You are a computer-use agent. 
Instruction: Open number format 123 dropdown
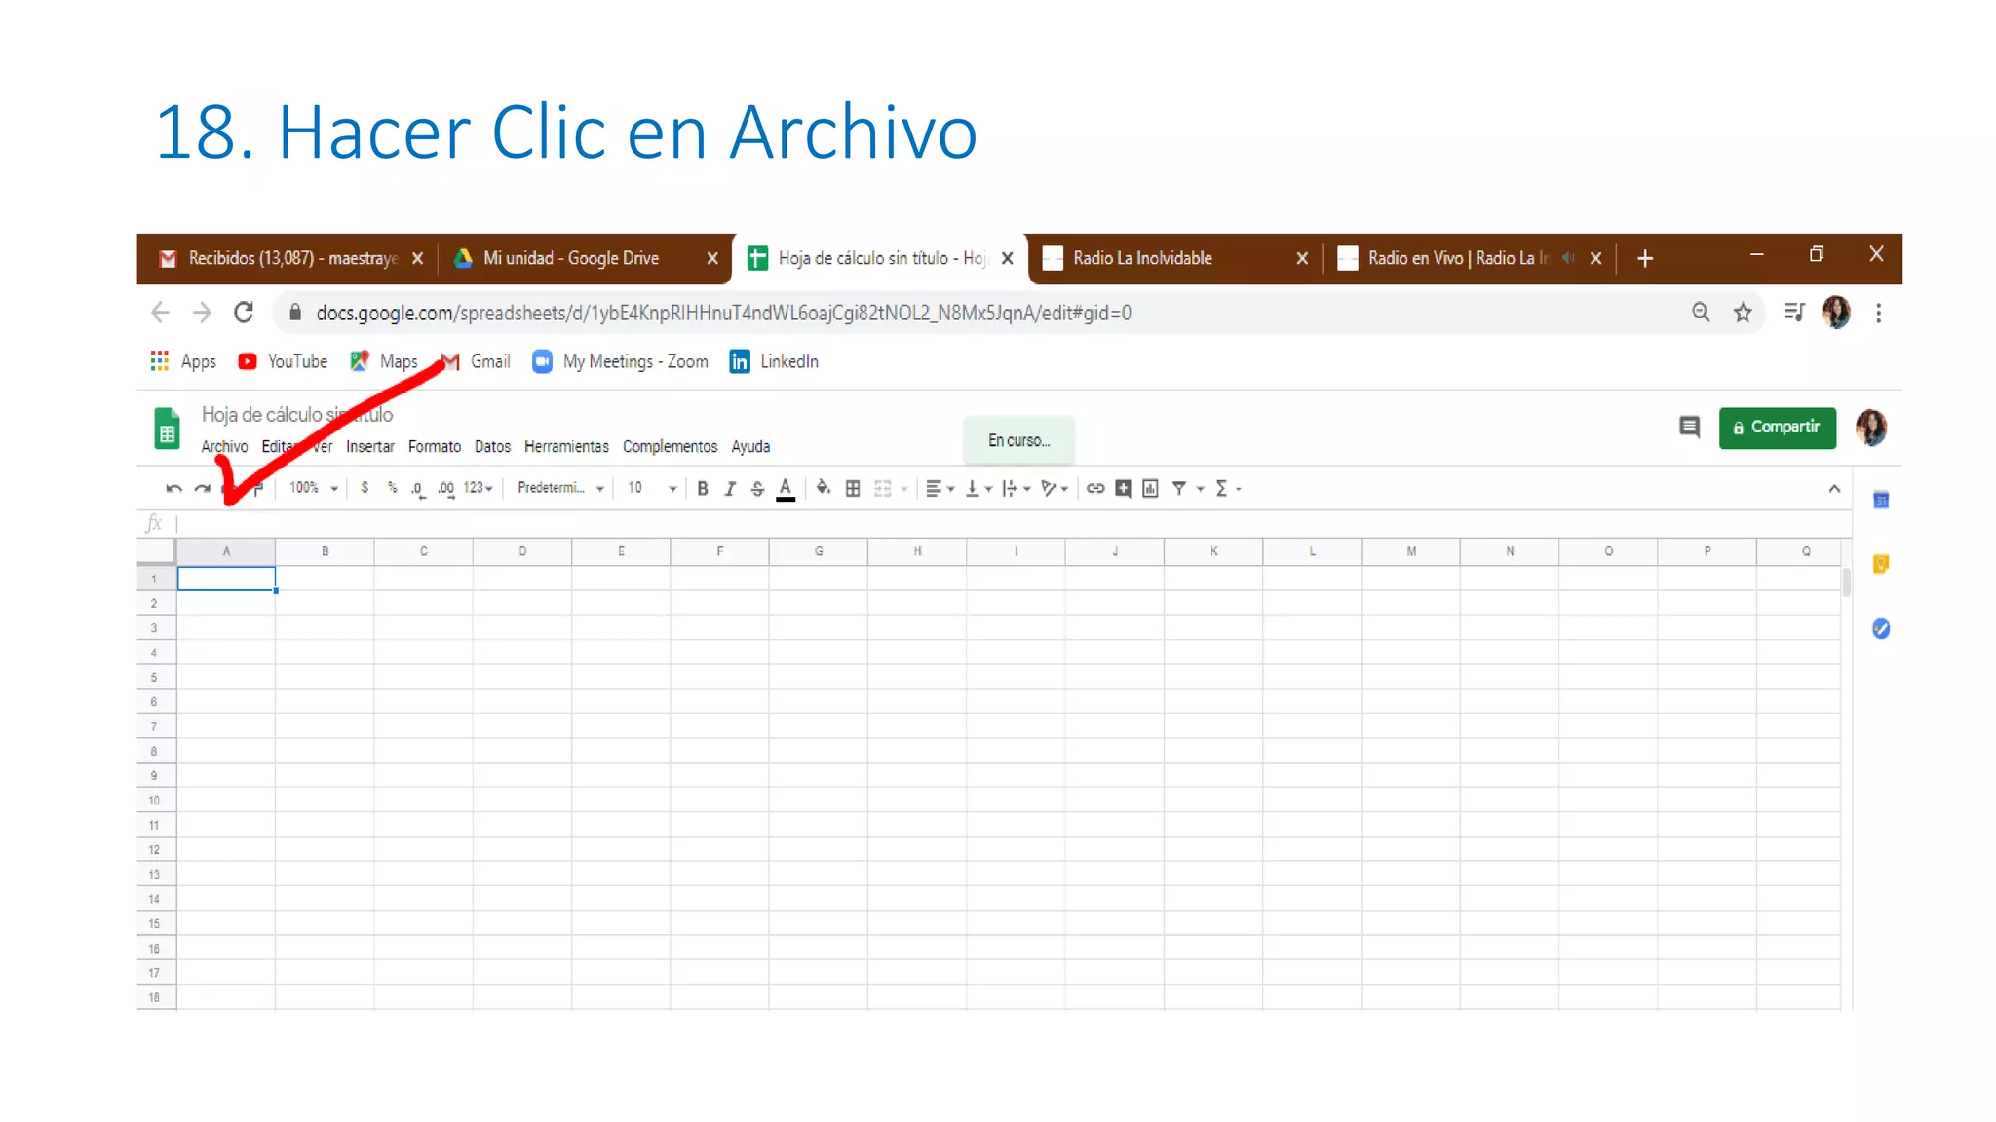tap(478, 488)
